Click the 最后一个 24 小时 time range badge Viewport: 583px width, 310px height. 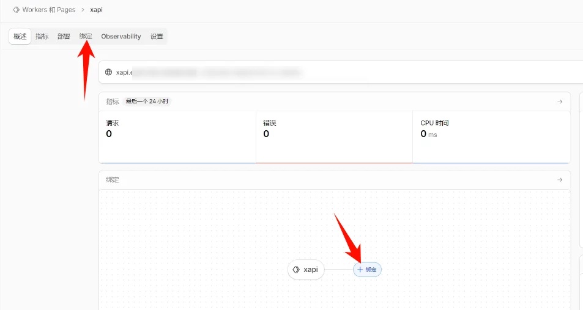147,101
